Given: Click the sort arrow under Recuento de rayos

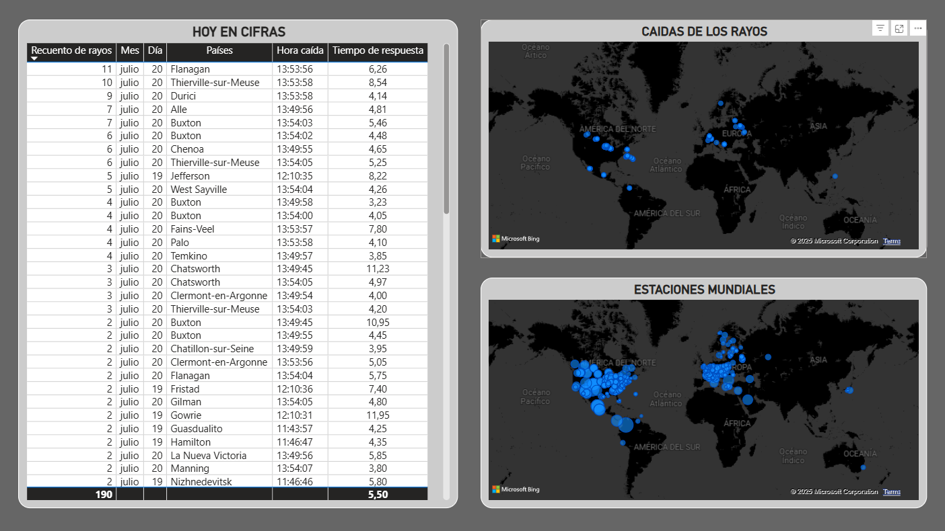Looking at the screenshot, I should pos(34,58).
